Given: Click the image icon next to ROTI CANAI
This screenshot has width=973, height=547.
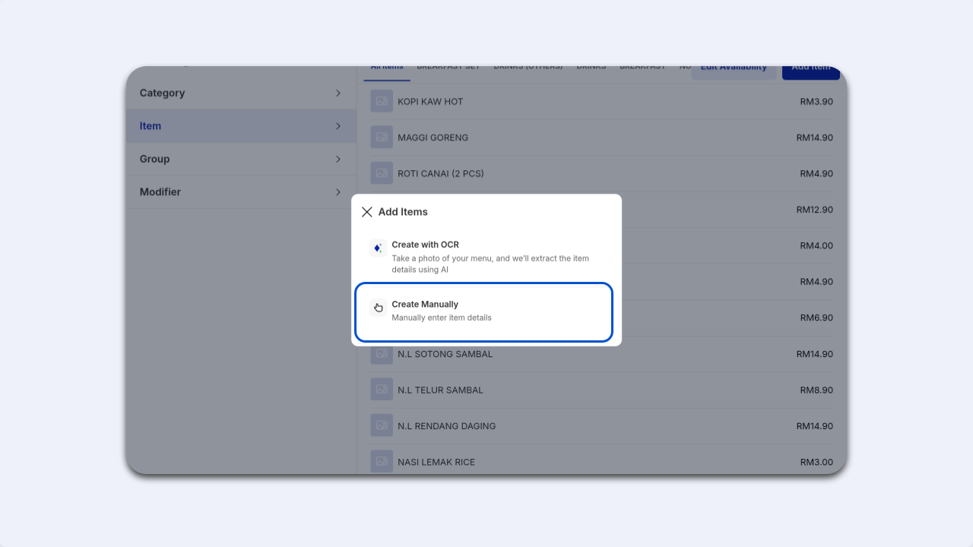Looking at the screenshot, I should 382,173.
